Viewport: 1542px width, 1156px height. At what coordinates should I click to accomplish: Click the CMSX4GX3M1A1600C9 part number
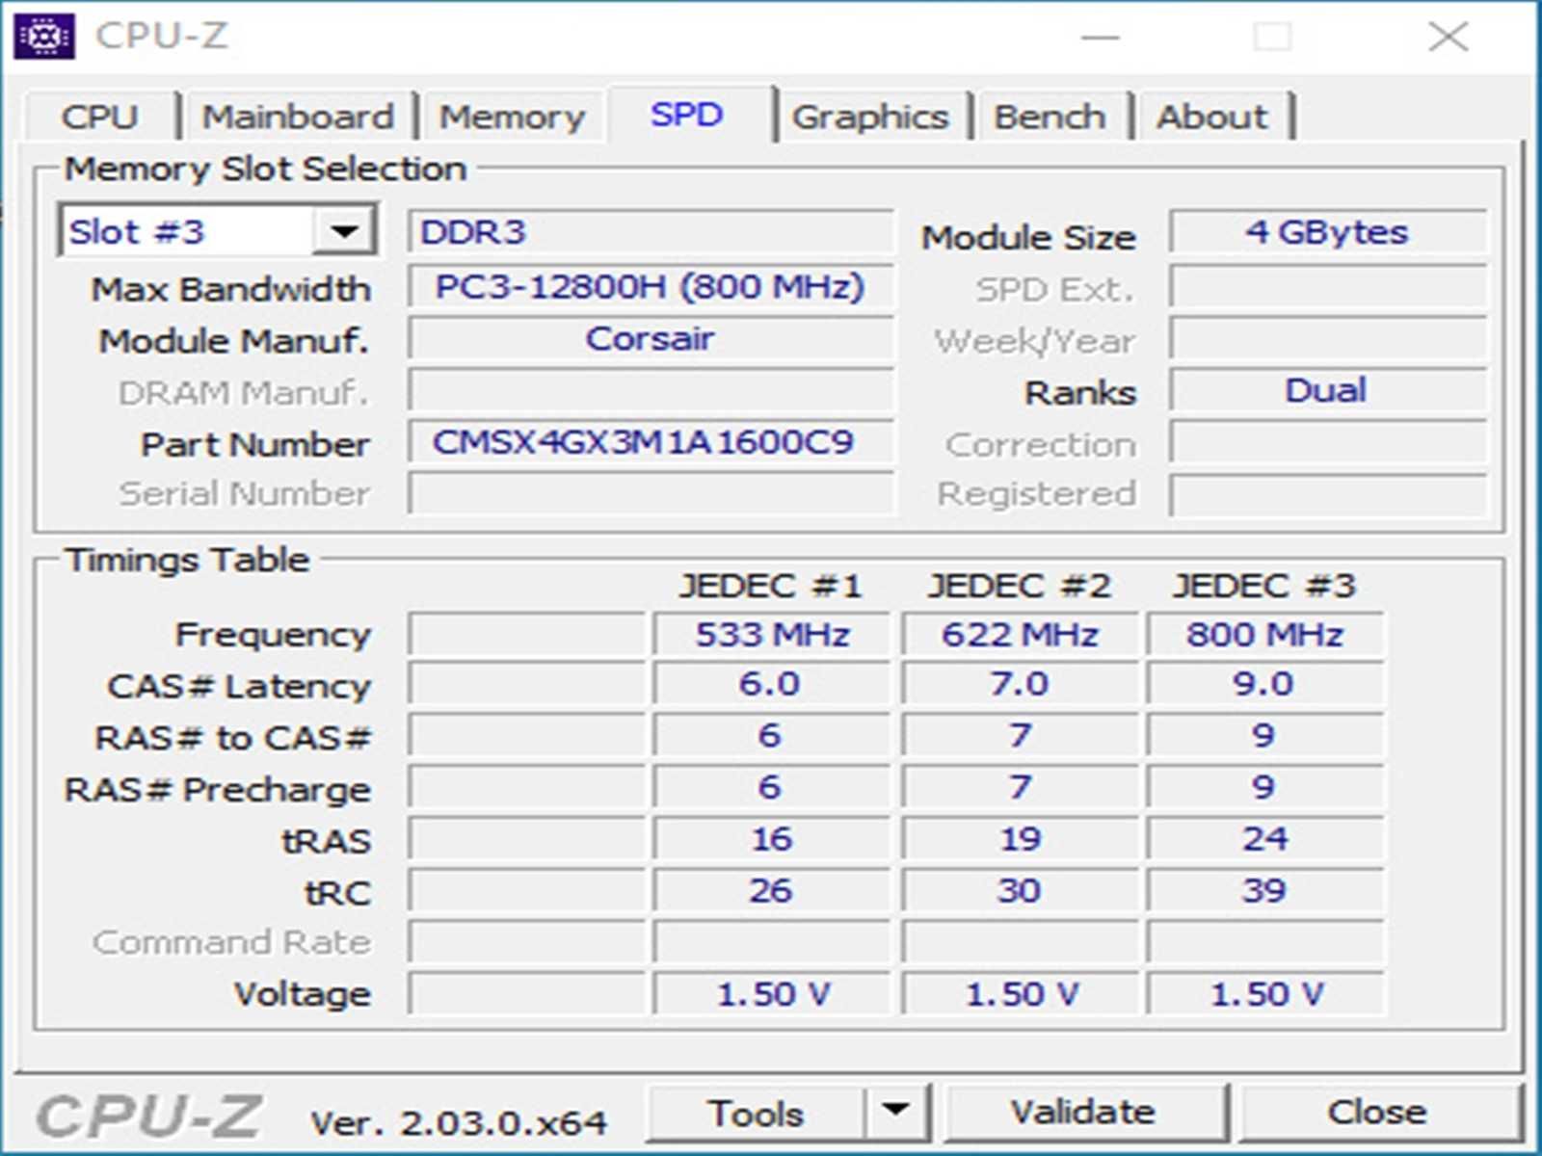(x=651, y=442)
